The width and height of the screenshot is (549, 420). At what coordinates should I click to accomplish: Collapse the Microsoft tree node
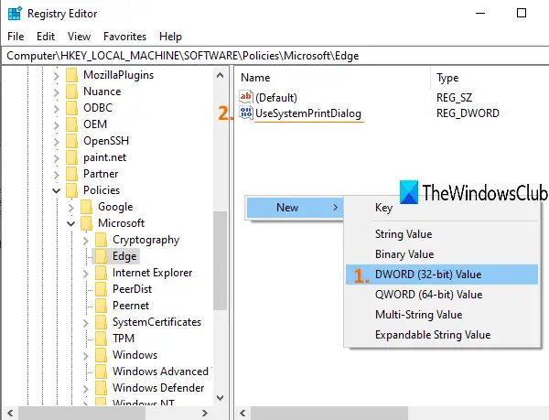(70, 223)
